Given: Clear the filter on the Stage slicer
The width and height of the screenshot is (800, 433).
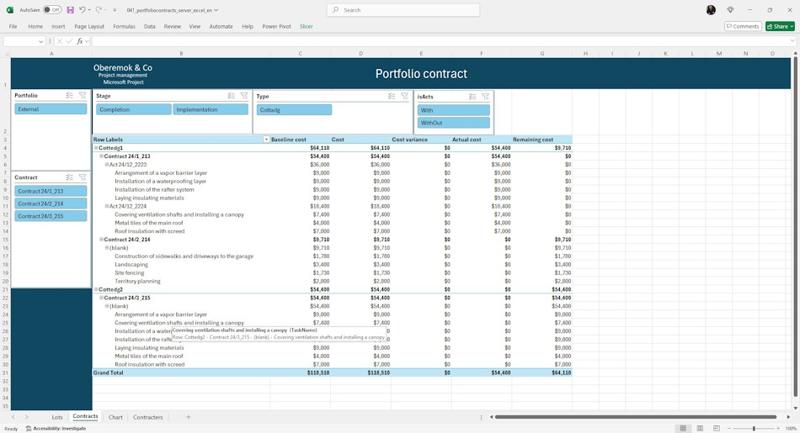Looking at the screenshot, I should (x=244, y=96).
